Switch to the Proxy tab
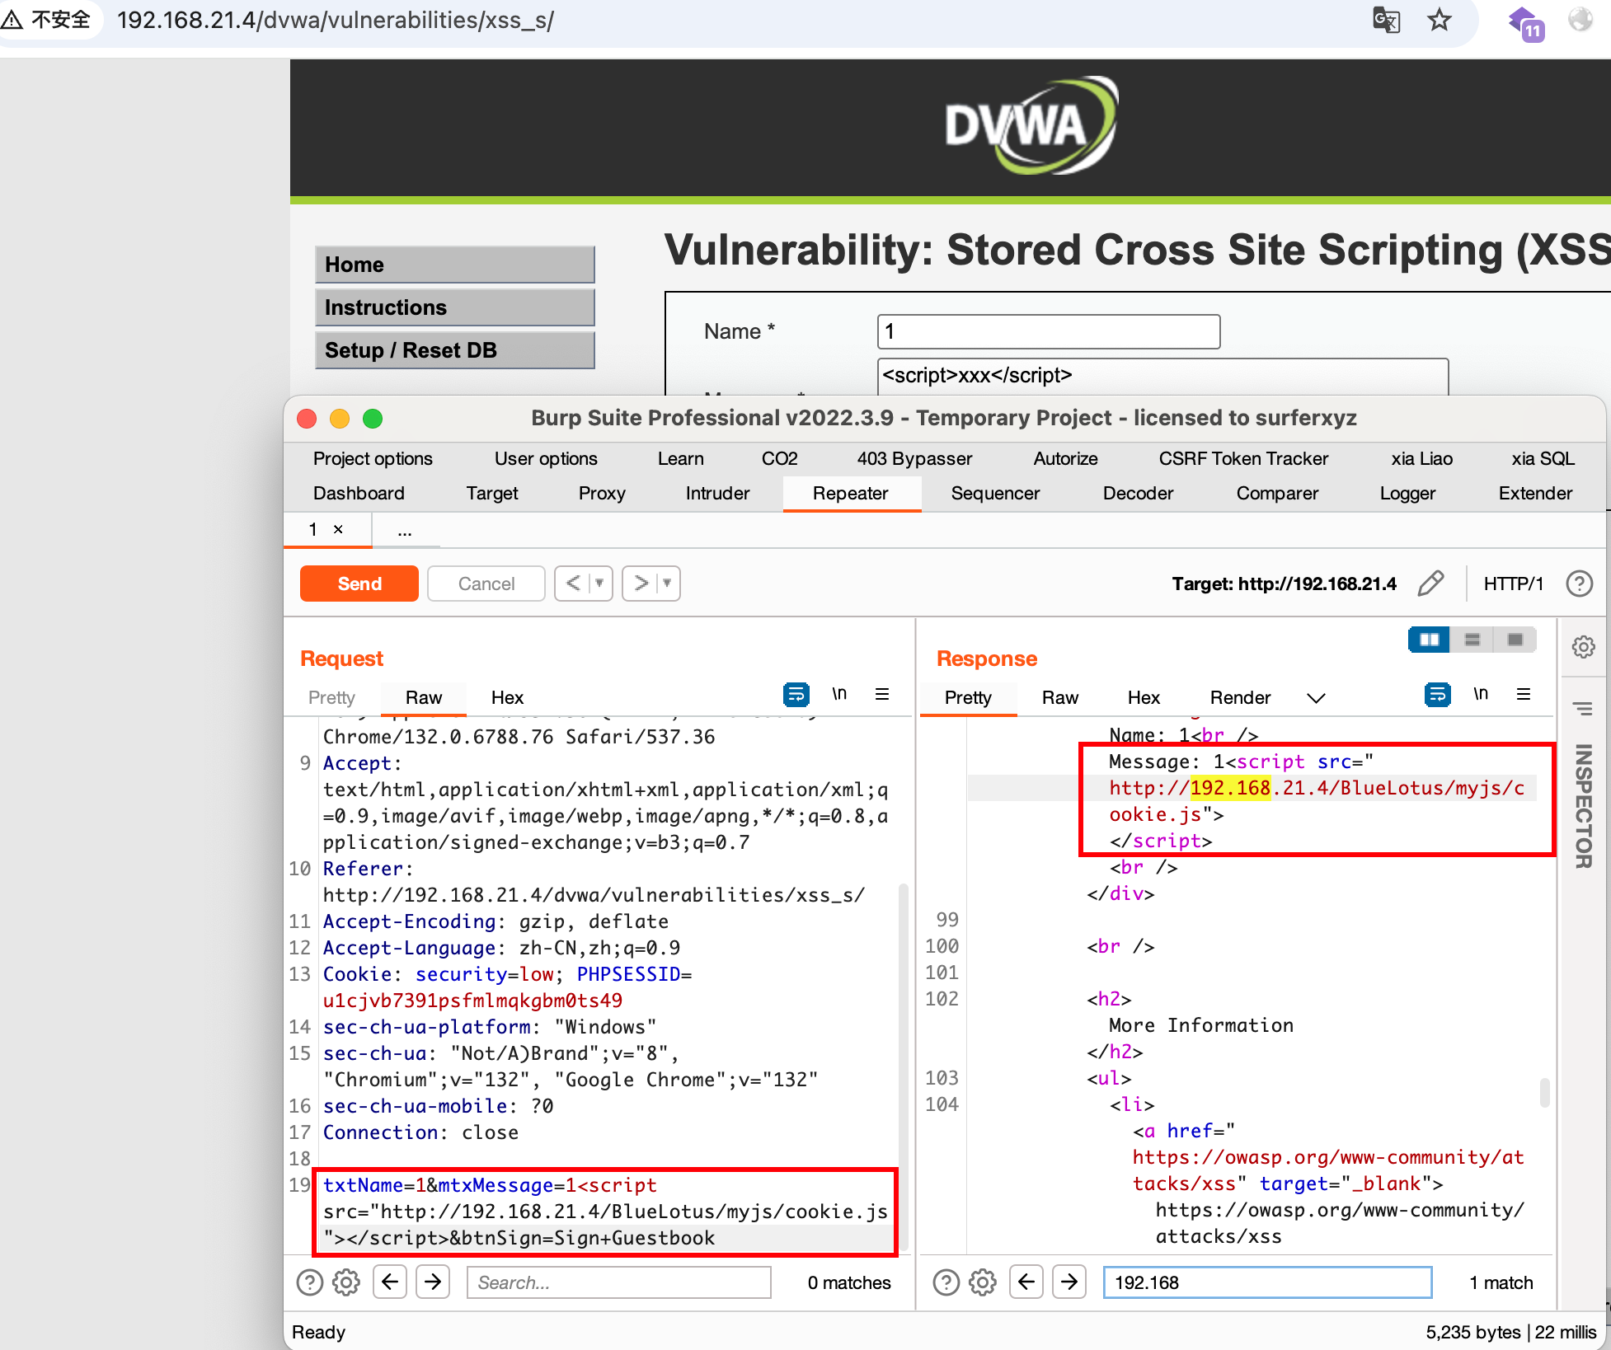Screen dimensions: 1611x1350 click(x=602, y=493)
